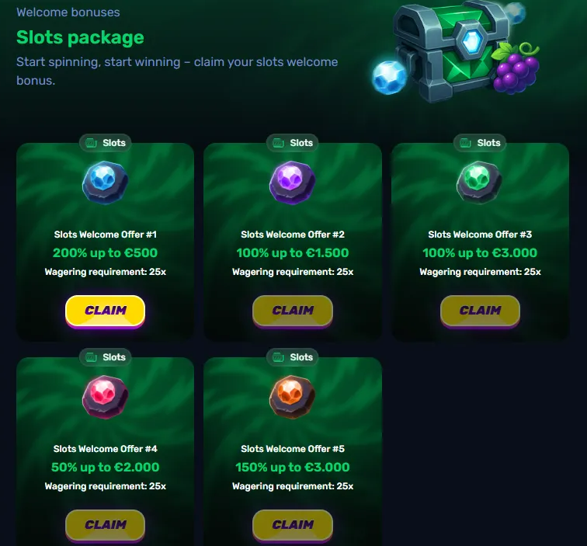Click the purple grapes icon beside the chest
The image size is (587, 546).
(516, 68)
